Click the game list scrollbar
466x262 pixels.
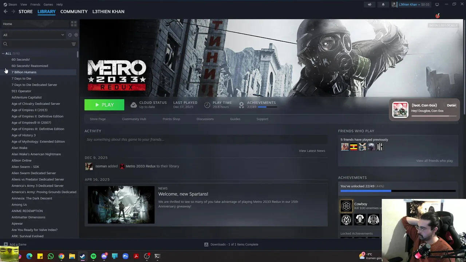[x=78, y=55]
